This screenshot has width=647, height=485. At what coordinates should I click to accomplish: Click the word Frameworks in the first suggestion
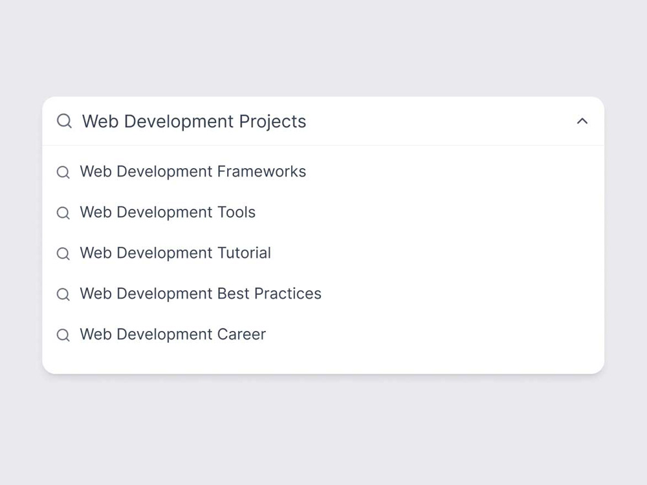pyautogui.click(x=261, y=171)
